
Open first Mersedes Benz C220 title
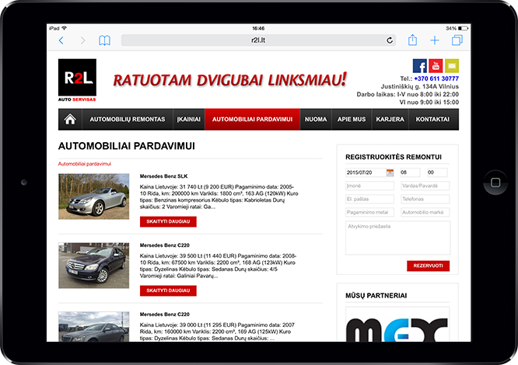coord(165,245)
